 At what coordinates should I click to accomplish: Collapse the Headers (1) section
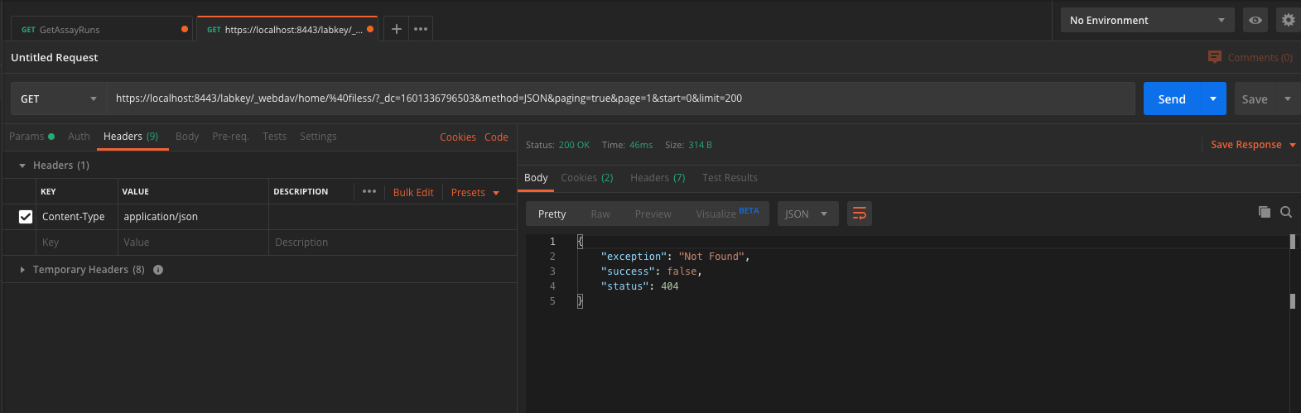point(22,166)
